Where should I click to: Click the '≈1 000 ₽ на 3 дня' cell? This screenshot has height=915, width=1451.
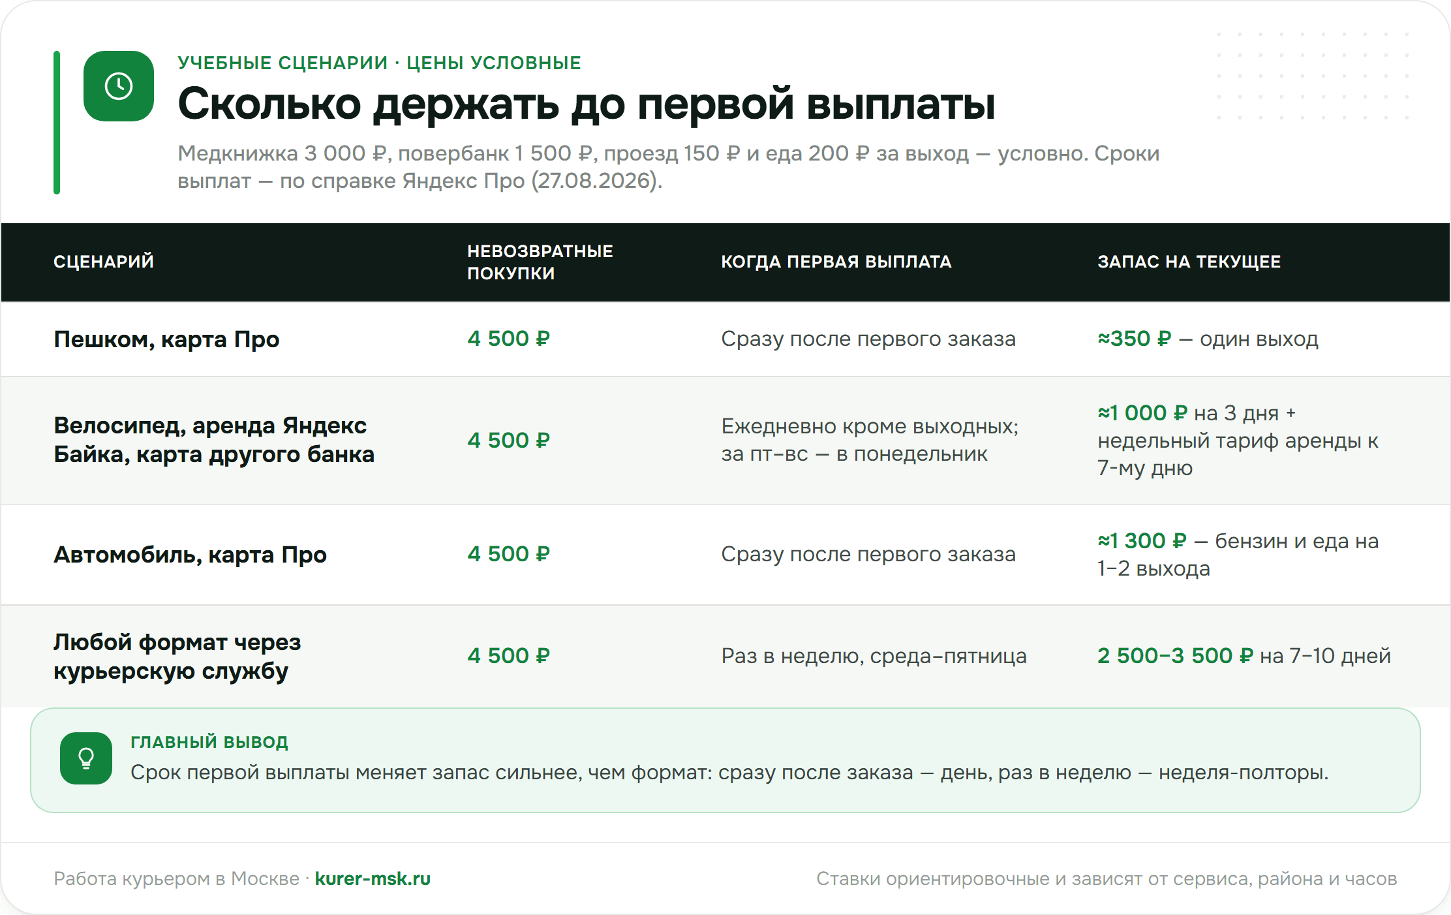click(1238, 441)
